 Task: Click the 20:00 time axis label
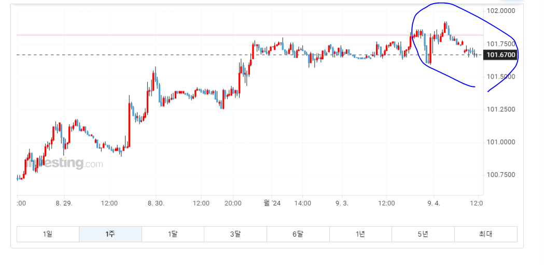pyautogui.click(x=233, y=203)
